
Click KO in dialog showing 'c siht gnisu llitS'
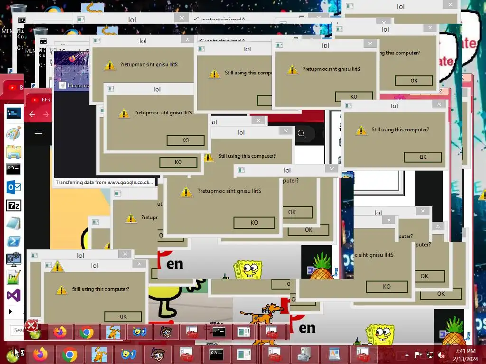(386, 287)
